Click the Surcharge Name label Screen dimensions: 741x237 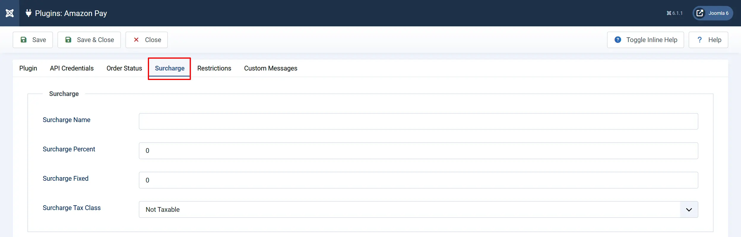(66, 120)
